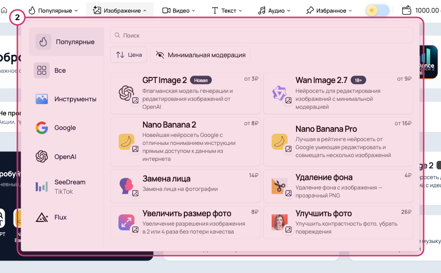Screen dimensions: 441x273
Task: Click the wallet balance icon
Action: click(406, 10)
